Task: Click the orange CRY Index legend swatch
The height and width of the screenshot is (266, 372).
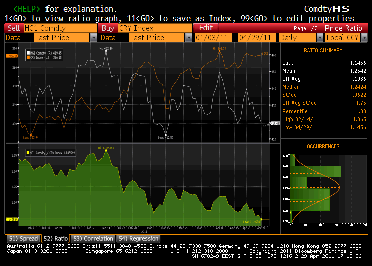Action: pyautogui.click(x=28, y=58)
